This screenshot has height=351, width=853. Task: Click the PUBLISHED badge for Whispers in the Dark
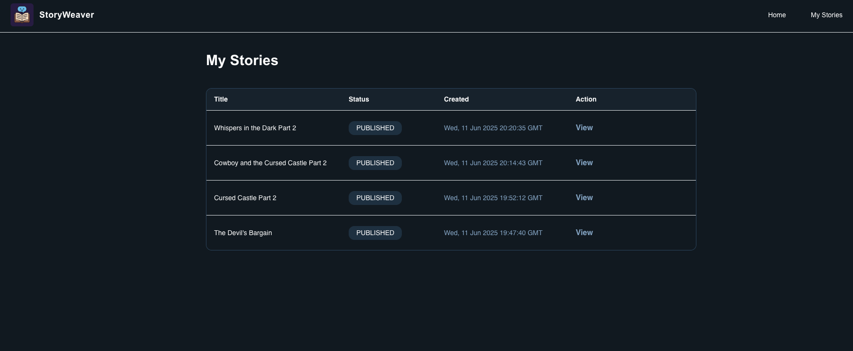click(375, 128)
